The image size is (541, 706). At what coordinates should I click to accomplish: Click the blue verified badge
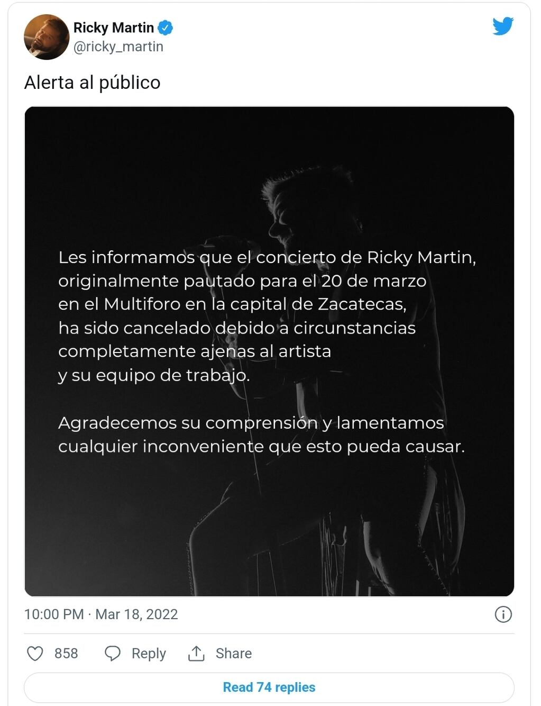166,28
